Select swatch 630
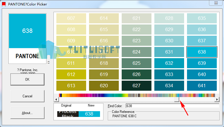Screen dimensions: 224x127 169,41
